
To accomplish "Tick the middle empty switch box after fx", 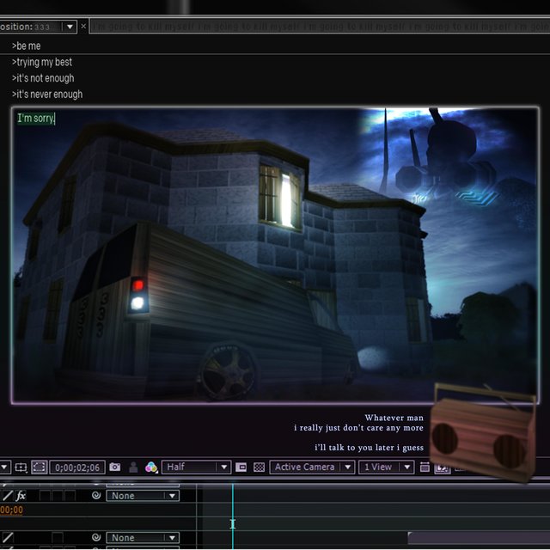I will [58, 496].
